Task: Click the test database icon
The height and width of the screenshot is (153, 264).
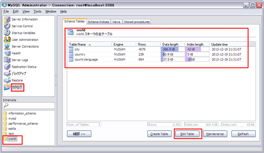Action: pos(5,133)
